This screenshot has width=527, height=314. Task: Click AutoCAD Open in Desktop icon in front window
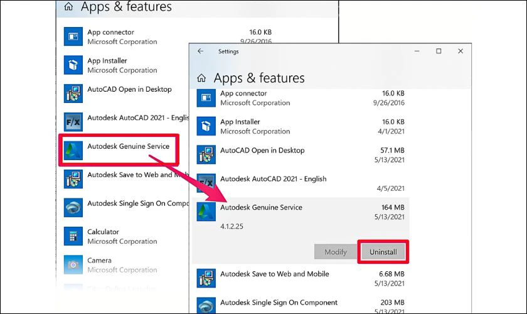pos(206,155)
